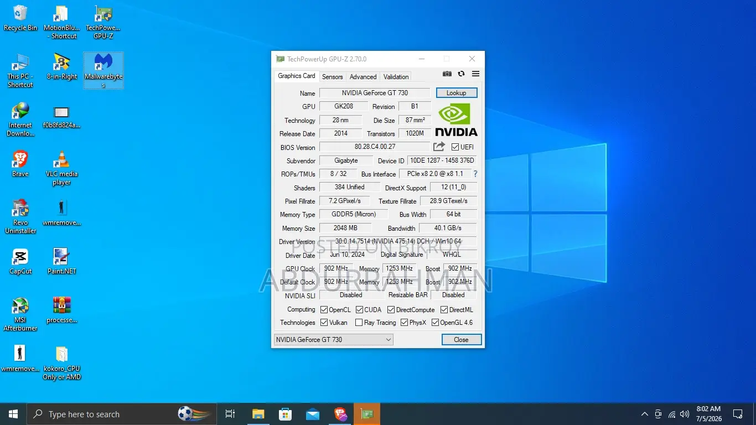Toggle the Vulkan checkbox
The width and height of the screenshot is (756, 425).
pyautogui.click(x=324, y=323)
